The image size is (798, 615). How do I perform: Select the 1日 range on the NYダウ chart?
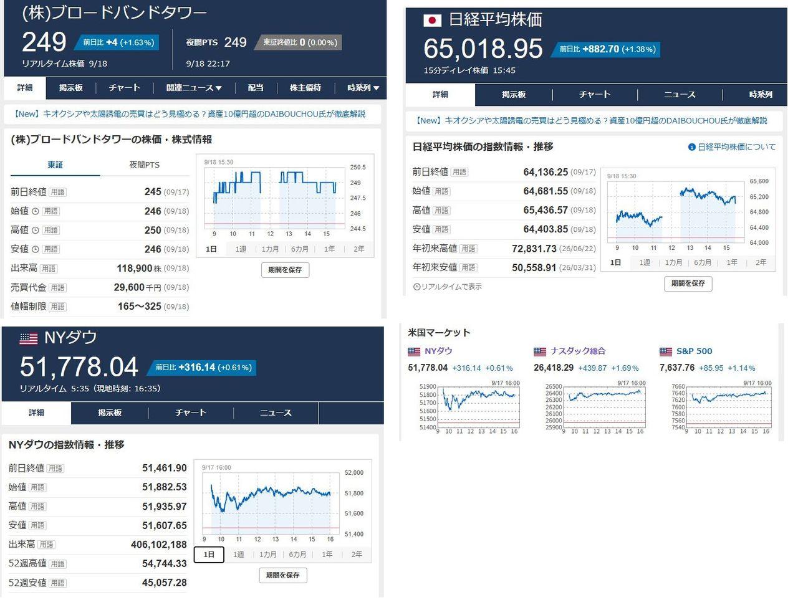click(209, 555)
